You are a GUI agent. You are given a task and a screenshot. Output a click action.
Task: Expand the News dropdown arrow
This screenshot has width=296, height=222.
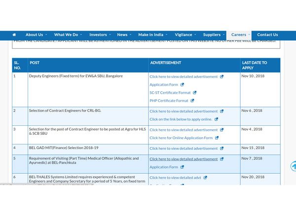130,35
